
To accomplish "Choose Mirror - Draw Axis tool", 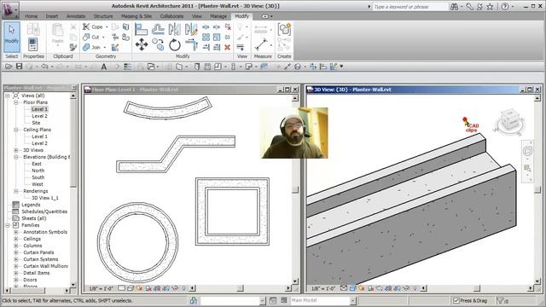I will (191, 29).
